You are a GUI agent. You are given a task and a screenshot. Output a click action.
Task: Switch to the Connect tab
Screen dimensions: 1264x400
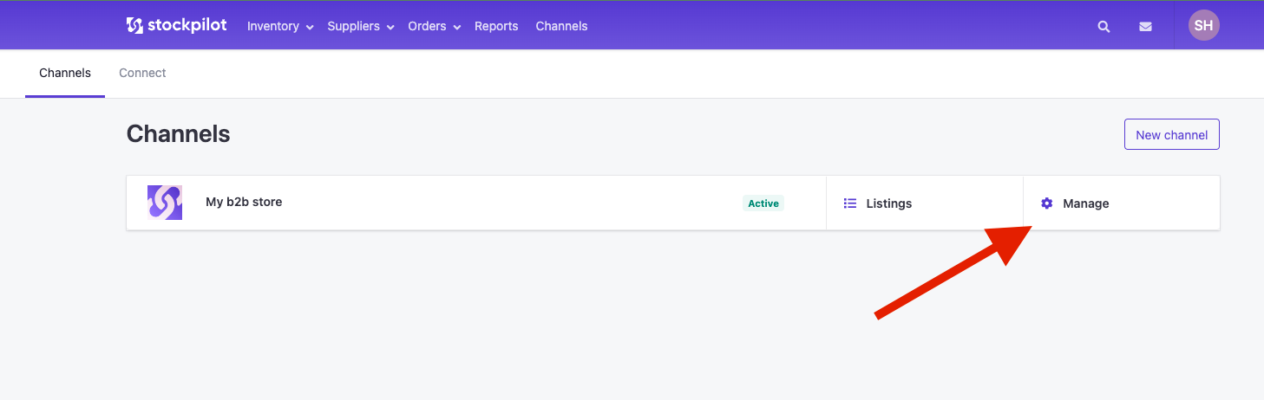(142, 73)
